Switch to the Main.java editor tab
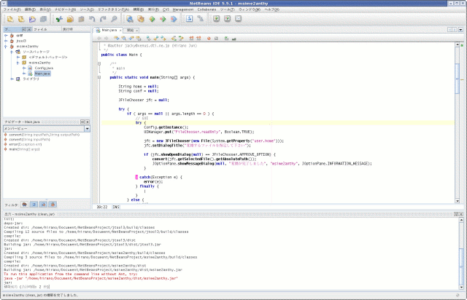The height and width of the screenshot is (300, 467). (x=108, y=31)
